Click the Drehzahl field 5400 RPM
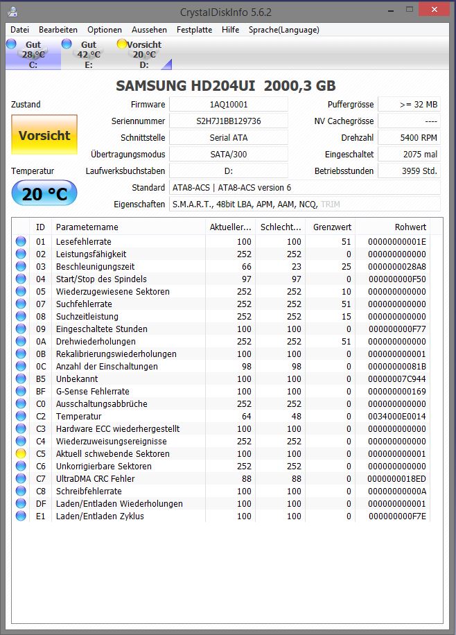This screenshot has width=456, height=635. click(409, 137)
